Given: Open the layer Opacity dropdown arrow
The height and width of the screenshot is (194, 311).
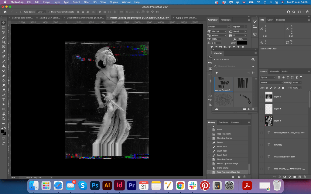Looking at the screenshot, I should [x=300, y=82].
